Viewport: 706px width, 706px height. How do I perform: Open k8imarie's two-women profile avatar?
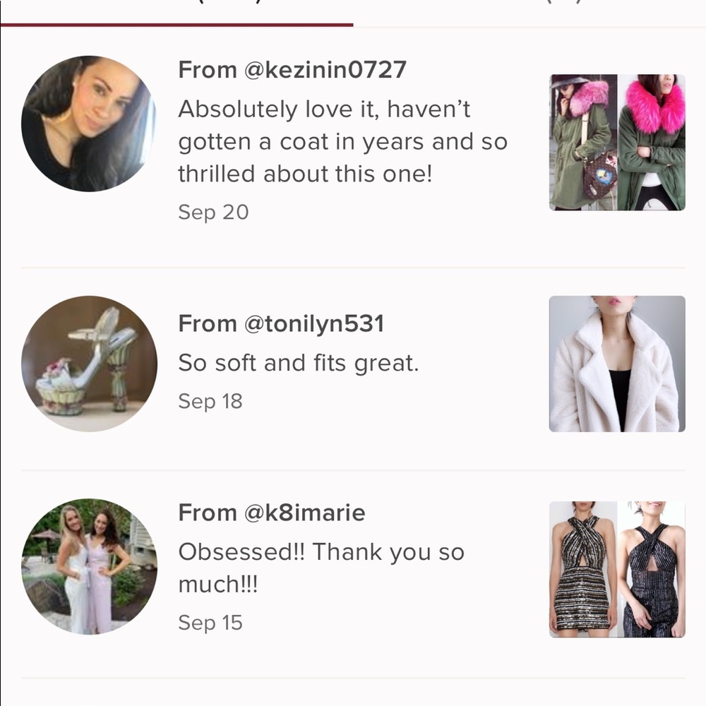tap(89, 566)
